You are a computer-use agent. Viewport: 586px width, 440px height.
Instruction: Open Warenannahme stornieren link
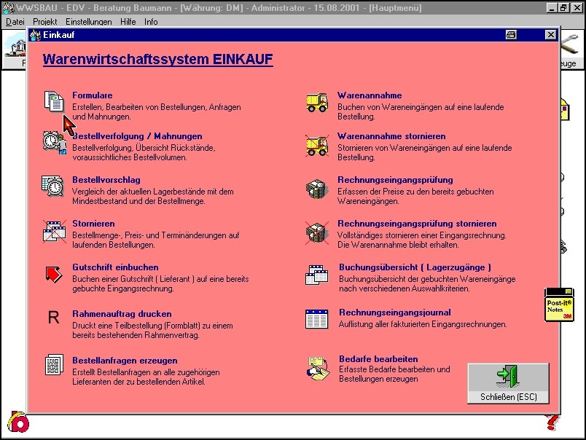tap(391, 136)
